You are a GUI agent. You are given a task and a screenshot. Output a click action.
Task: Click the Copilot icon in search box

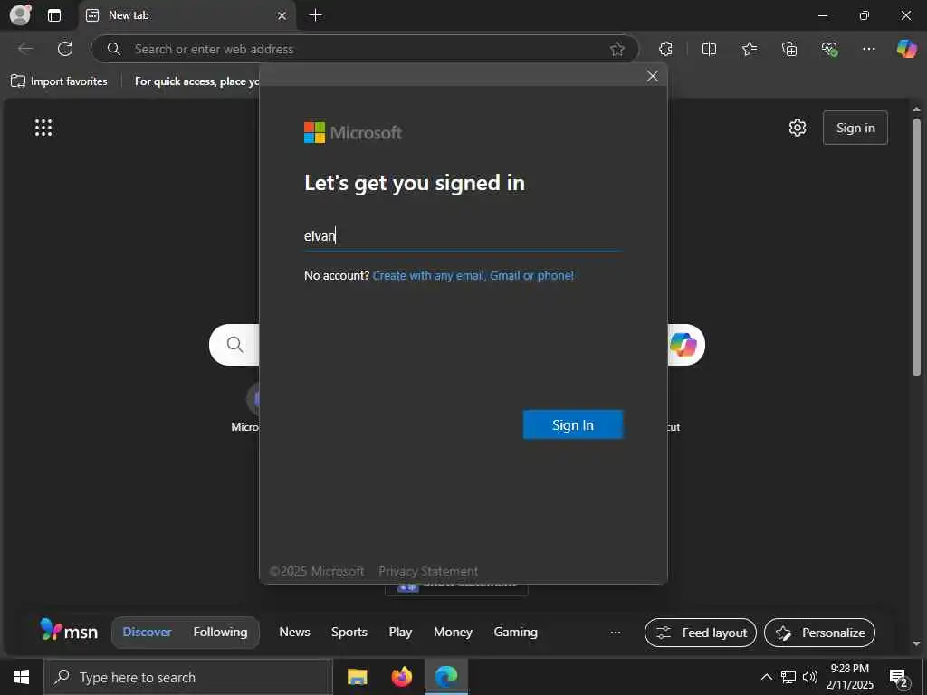(x=683, y=345)
